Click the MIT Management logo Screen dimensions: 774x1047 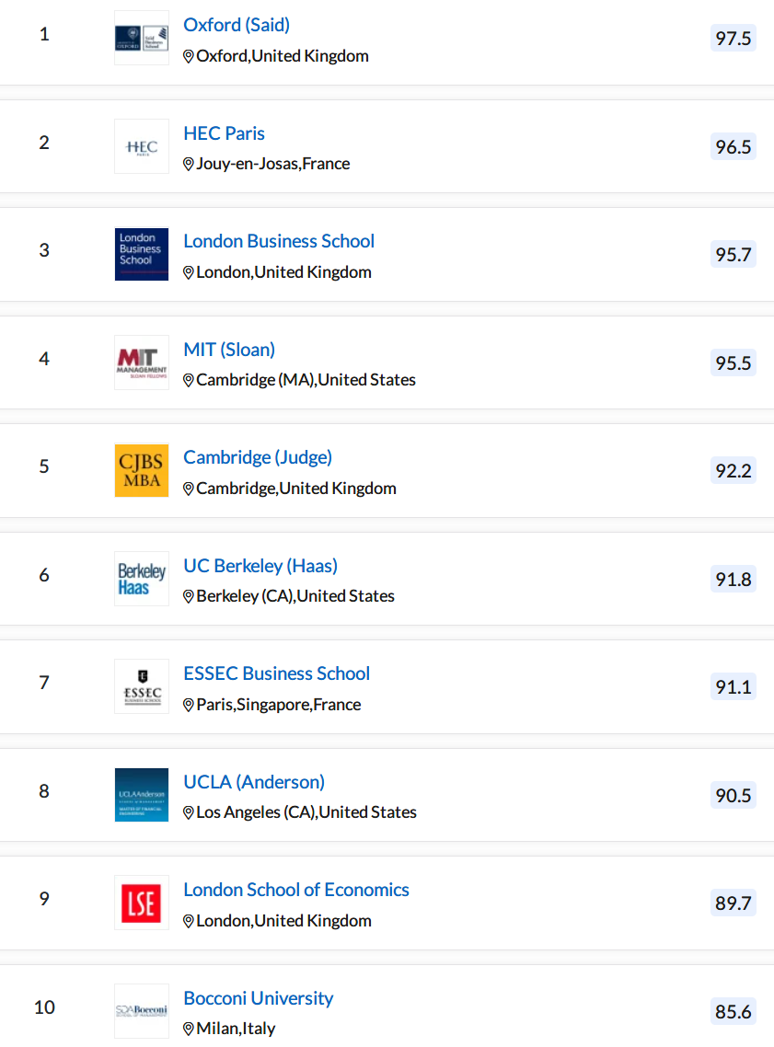(142, 362)
